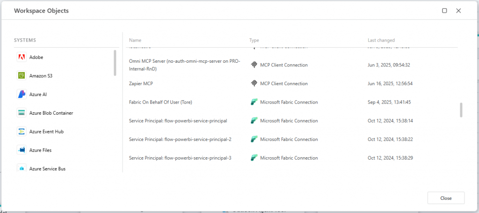The height and width of the screenshot is (213, 479).
Task: Maximize the Workspace Objects dialog
Action: pyautogui.click(x=444, y=10)
